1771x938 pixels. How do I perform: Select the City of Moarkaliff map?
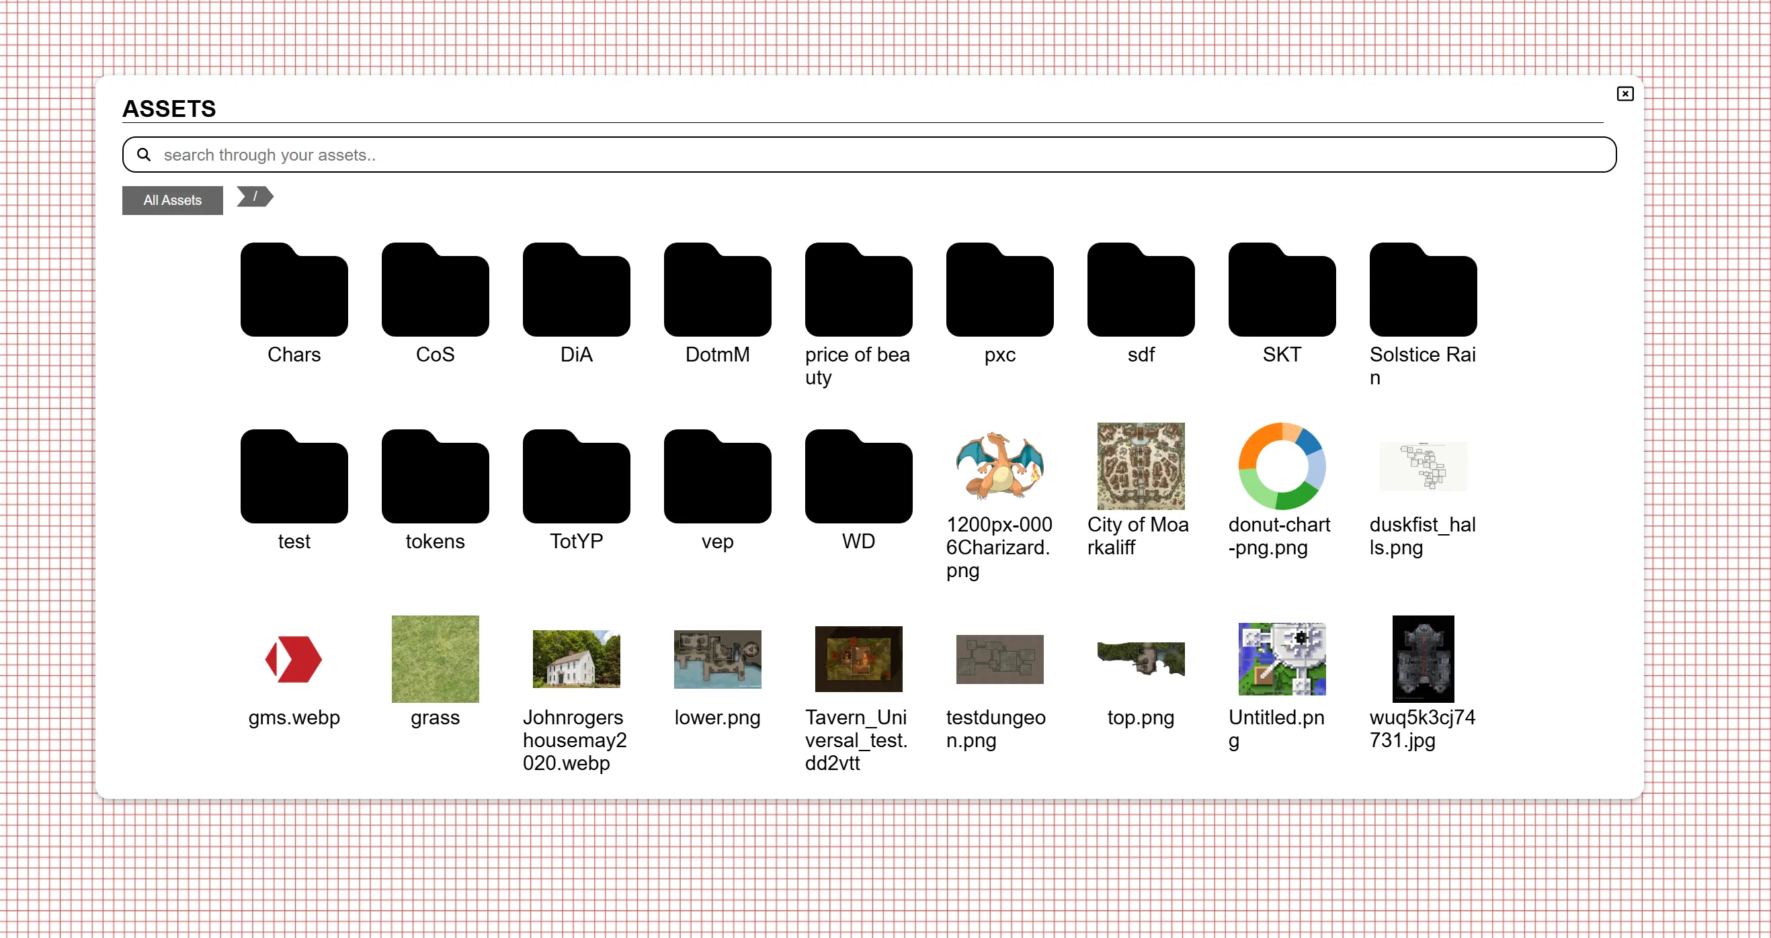coord(1140,465)
